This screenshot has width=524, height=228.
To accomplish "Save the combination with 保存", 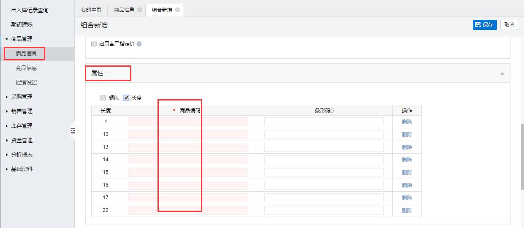I will pos(484,25).
